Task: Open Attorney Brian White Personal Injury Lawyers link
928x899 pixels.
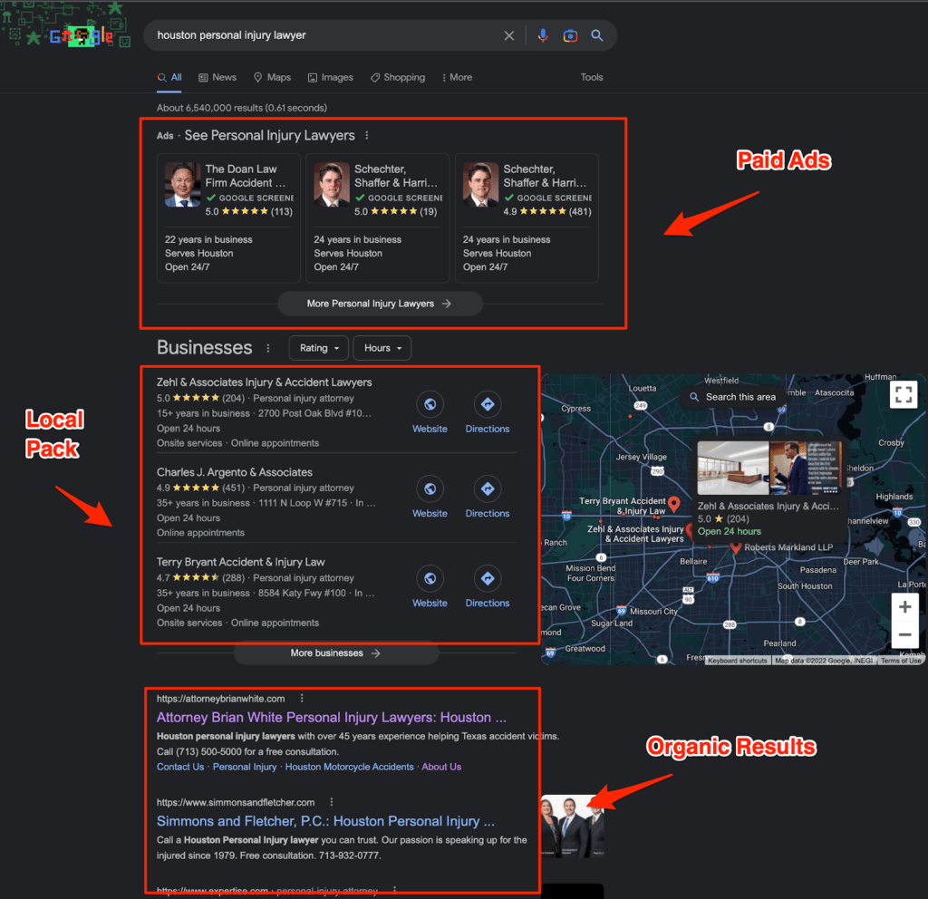Action: tap(331, 718)
